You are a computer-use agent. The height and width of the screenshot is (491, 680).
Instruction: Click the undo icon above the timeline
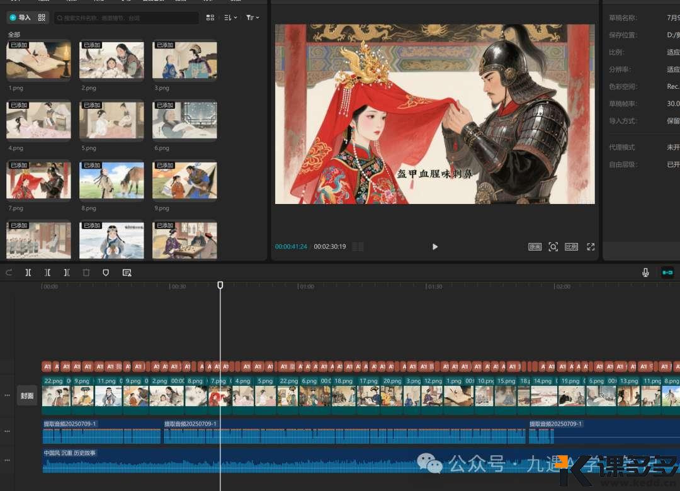[x=9, y=273]
